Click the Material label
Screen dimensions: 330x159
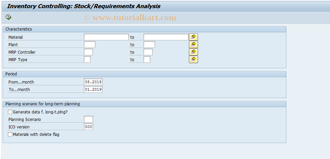(16, 37)
